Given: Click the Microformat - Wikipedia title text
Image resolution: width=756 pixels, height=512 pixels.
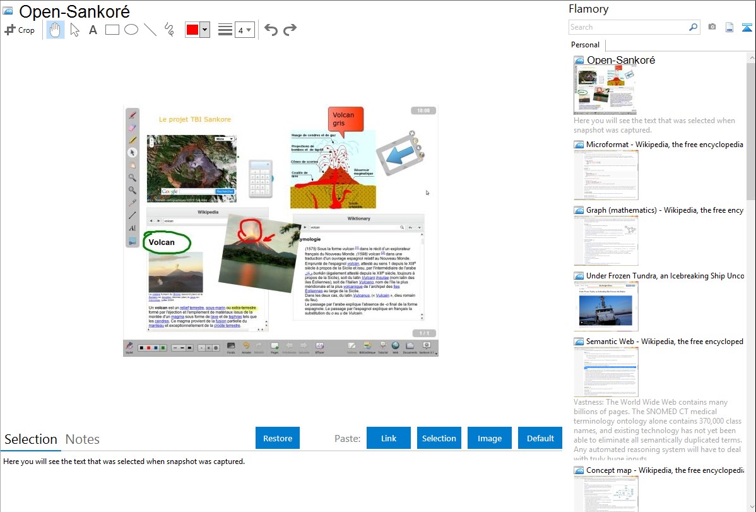Looking at the screenshot, I should coord(664,145).
